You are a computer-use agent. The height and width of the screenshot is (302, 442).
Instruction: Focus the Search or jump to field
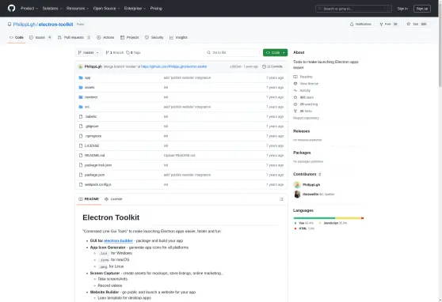(x=353, y=9)
